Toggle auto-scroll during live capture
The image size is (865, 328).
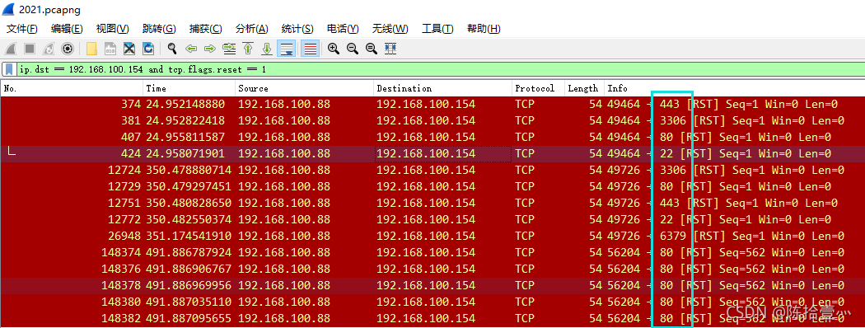[x=287, y=49]
